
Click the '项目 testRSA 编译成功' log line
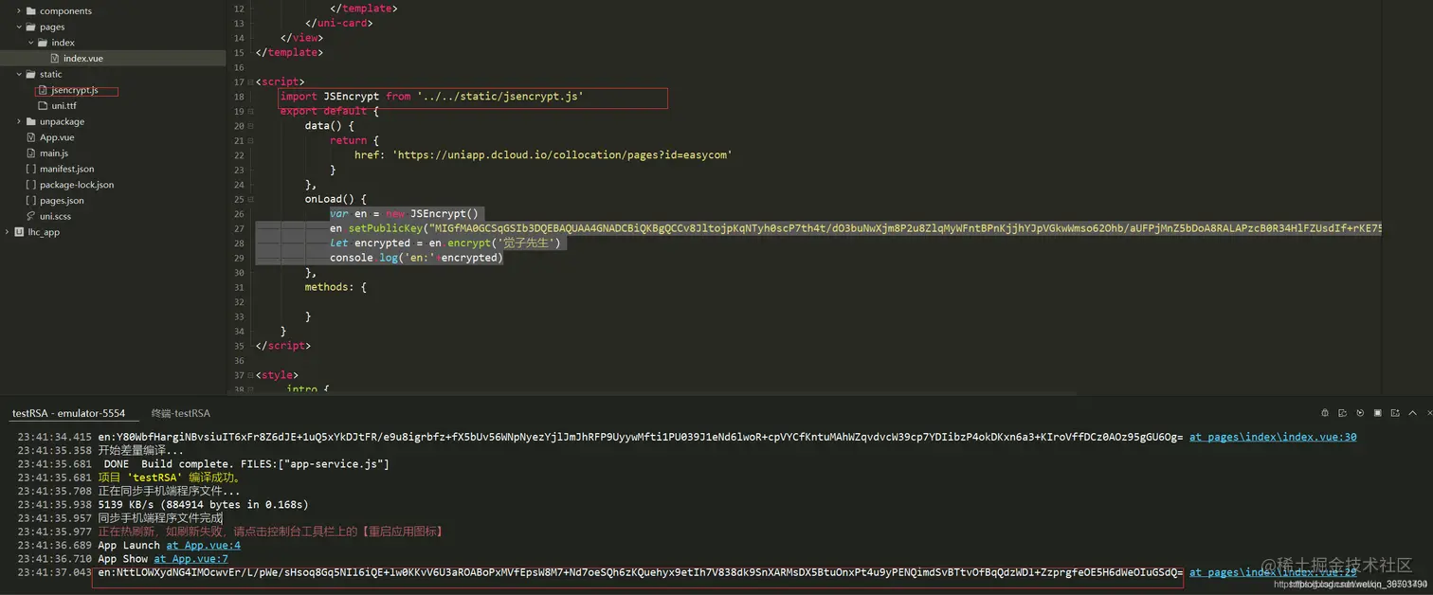tap(170, 478)
